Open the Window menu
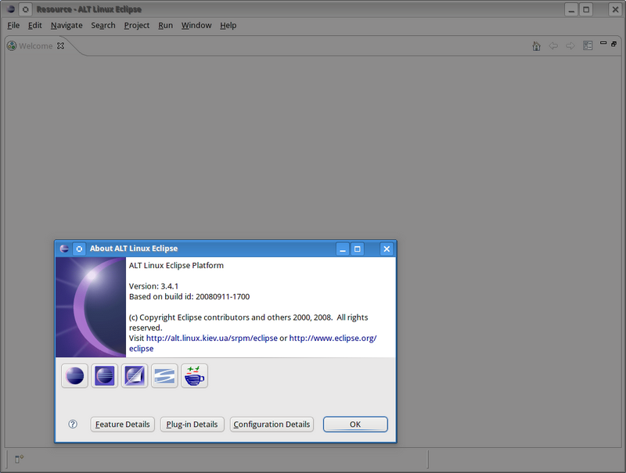 point(196,25)
